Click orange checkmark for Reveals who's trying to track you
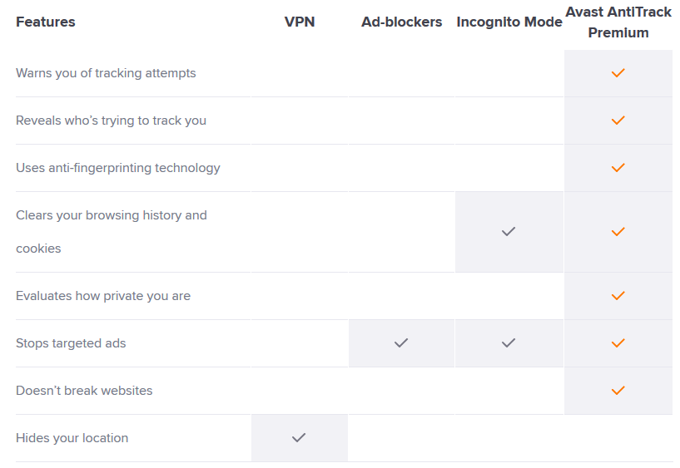 618,120
